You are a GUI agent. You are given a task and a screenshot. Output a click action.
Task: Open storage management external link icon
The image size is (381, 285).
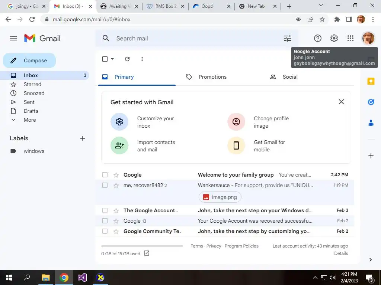(147, 253)
